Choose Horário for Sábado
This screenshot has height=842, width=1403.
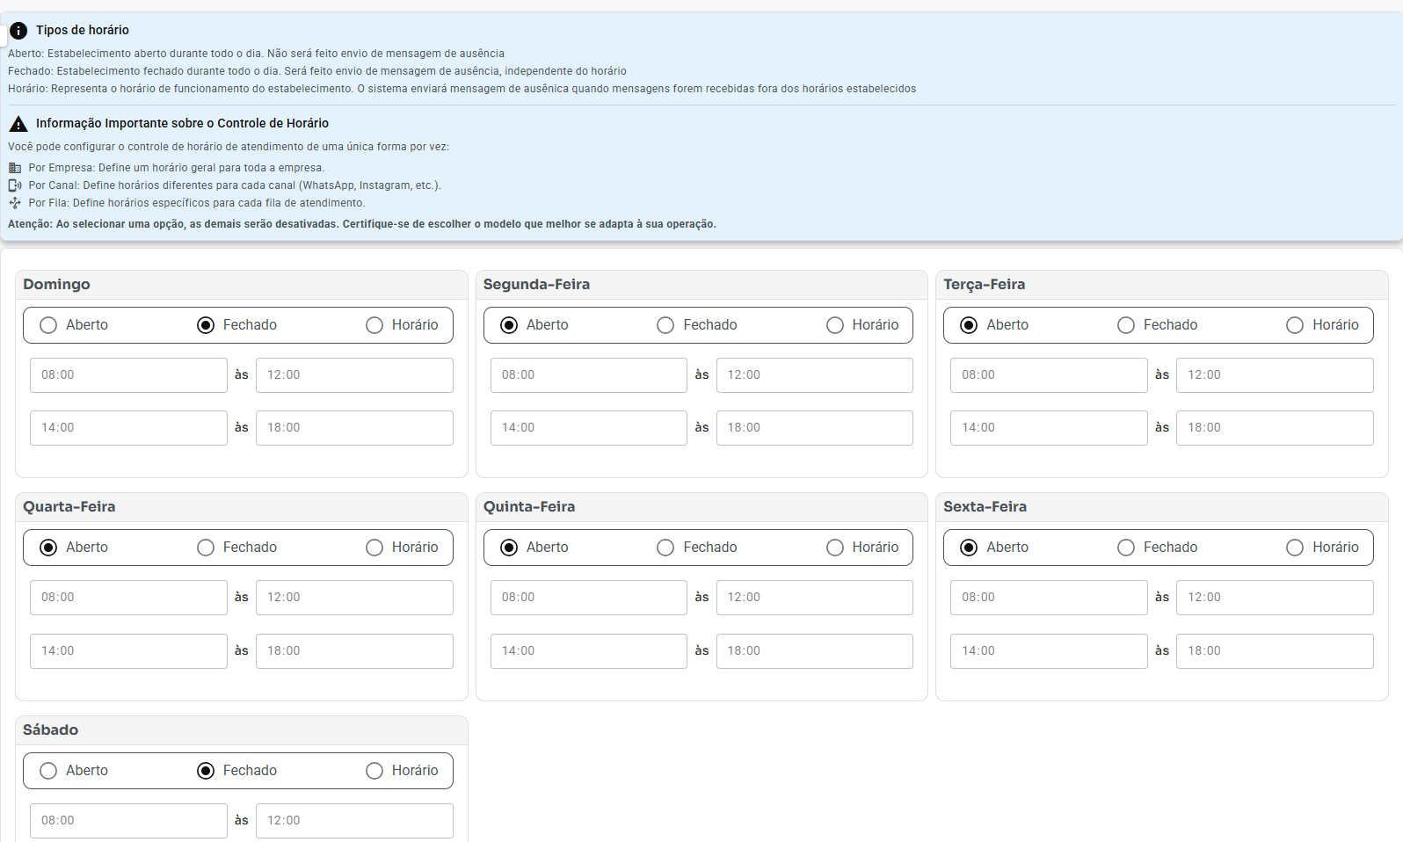coord(374,771)
